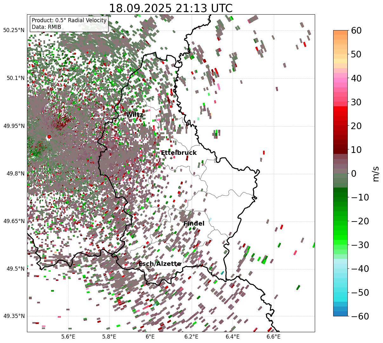The image size is (383, 343).
Task: Click the colorbar value 60
Action: (x=356, y=30)
